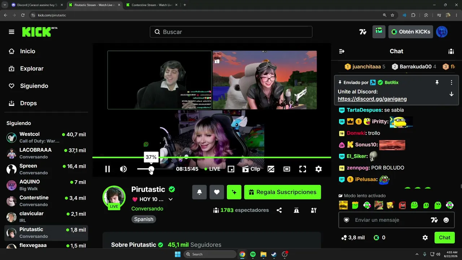Click the Obtén KICKs button

tap(411, 32)
